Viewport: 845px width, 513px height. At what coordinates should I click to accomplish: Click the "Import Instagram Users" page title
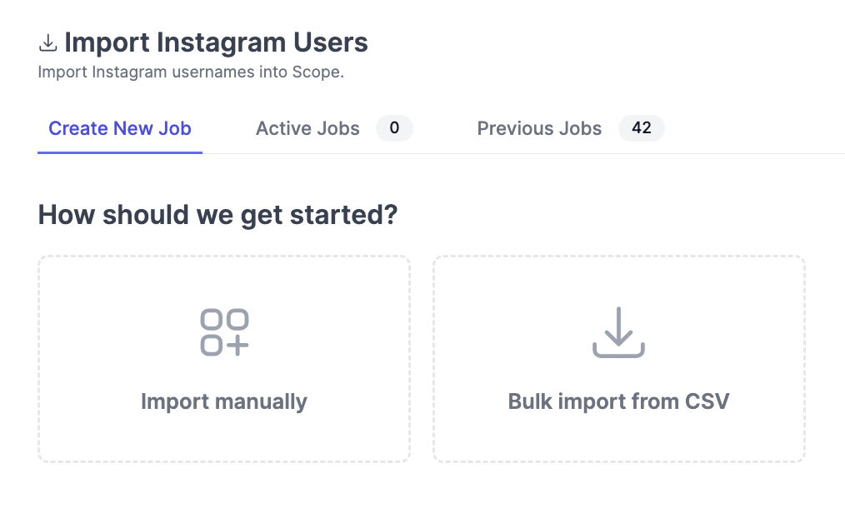(216, 42)
